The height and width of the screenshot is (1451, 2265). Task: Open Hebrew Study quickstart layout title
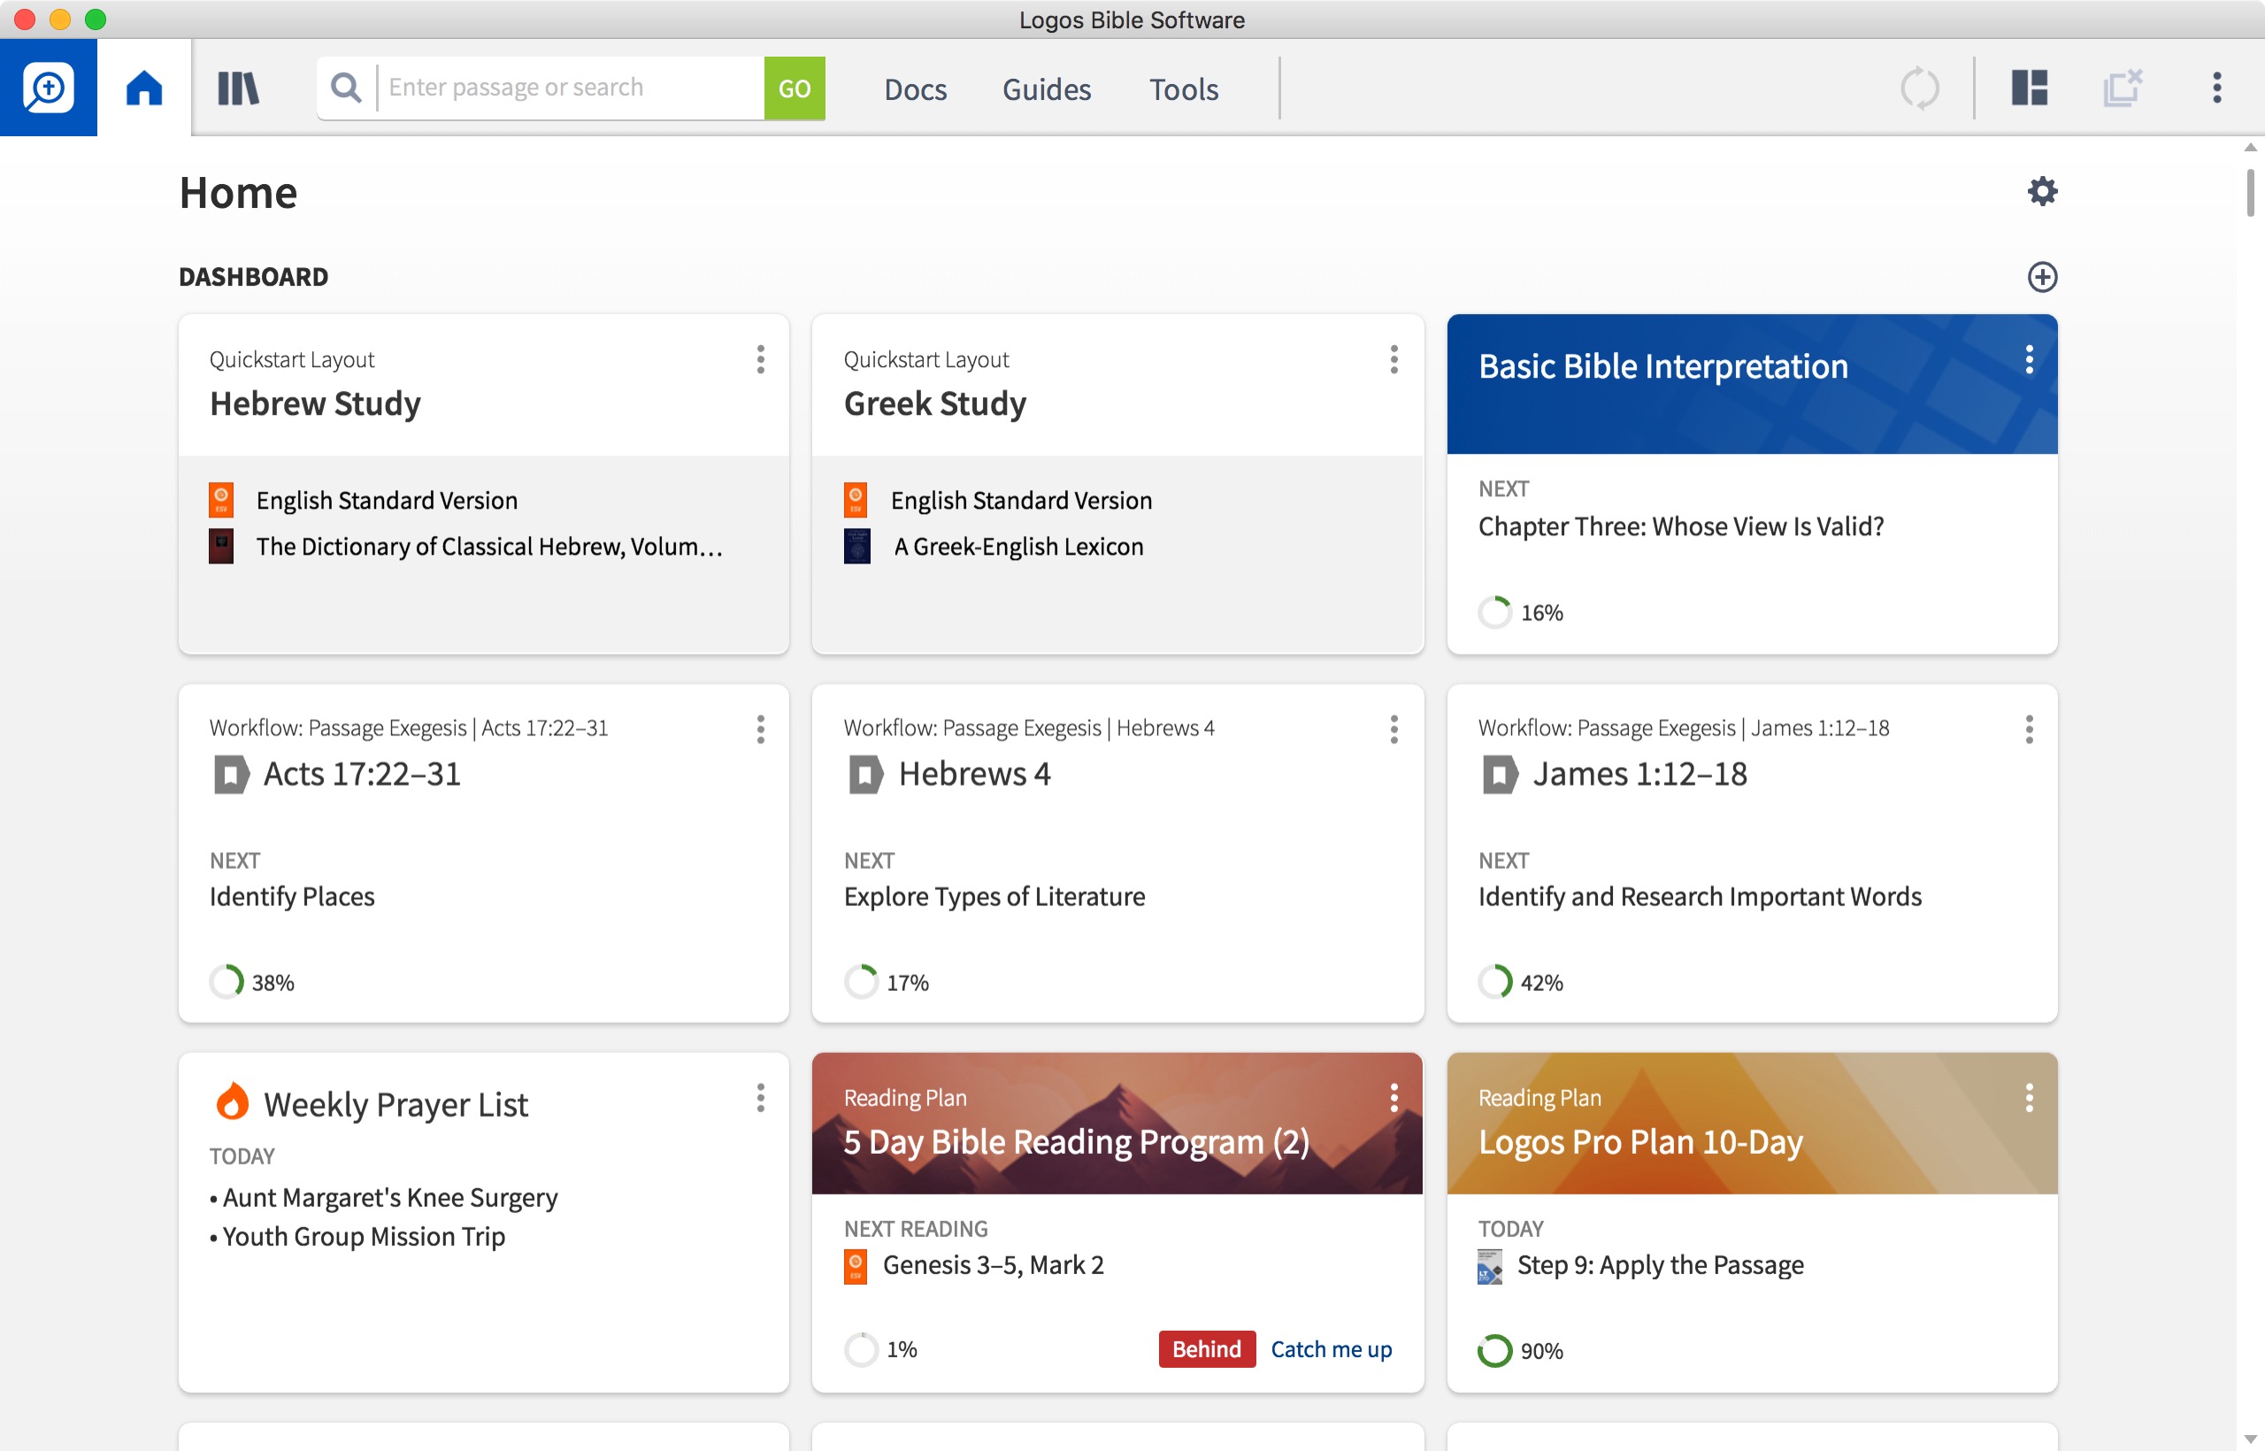point(315,403)
